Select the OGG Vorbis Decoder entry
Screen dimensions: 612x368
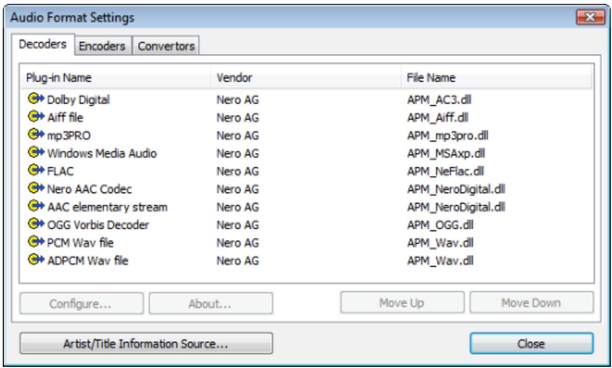coord(98,225)
